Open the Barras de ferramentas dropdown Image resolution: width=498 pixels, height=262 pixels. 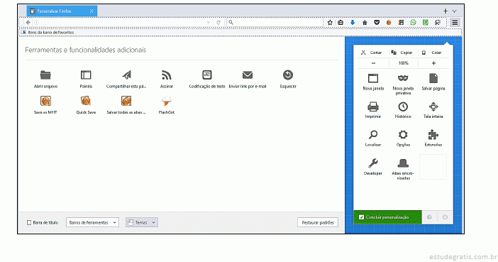92,222
